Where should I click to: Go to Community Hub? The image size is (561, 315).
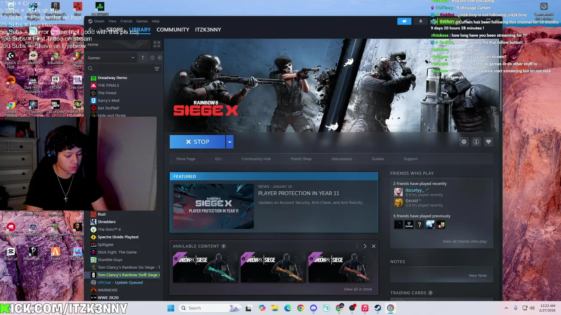(256, 159)
